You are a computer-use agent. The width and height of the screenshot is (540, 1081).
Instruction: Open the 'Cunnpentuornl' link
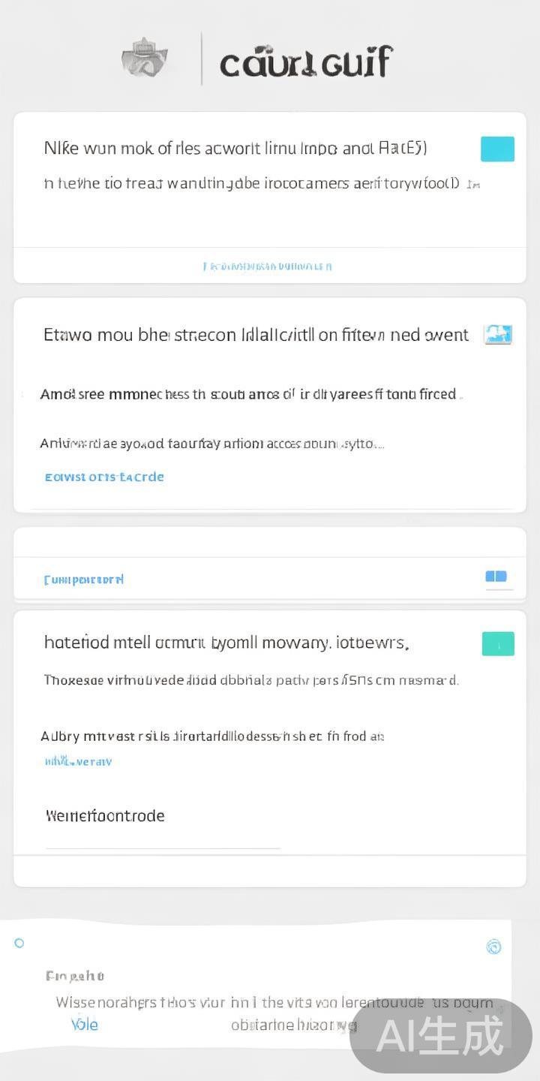[84, 580]
